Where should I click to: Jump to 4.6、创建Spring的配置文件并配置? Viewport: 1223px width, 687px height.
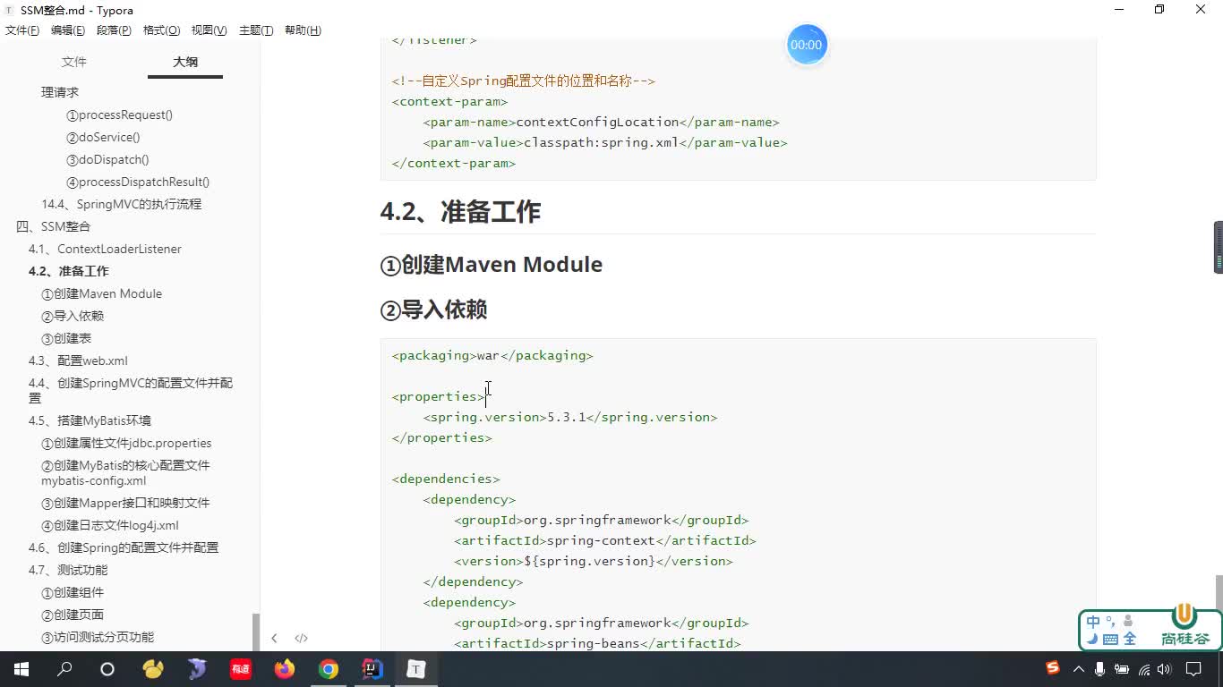point(124,547)
